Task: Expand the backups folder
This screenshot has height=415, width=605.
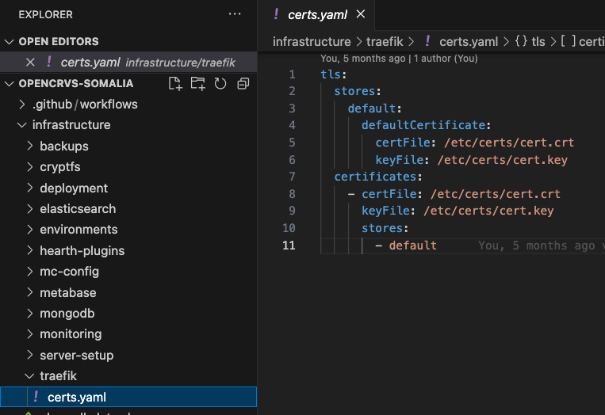Action: pyautogui.click(x=63, y=147)
